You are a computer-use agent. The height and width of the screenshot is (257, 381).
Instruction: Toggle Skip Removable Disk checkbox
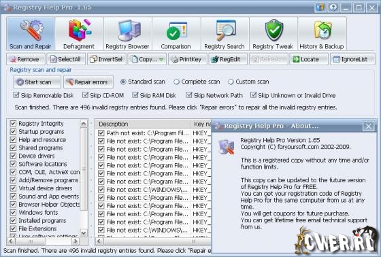16,95
